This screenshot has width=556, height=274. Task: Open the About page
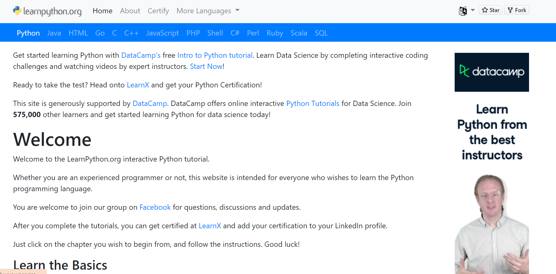pyautogui.click(x=130, y=11)
